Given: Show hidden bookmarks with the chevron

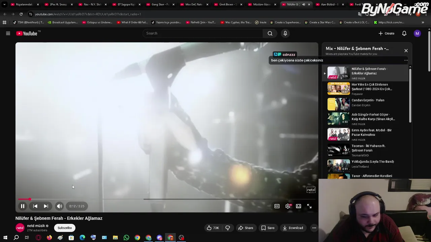Looking at the screenshot, I should 423,22.
